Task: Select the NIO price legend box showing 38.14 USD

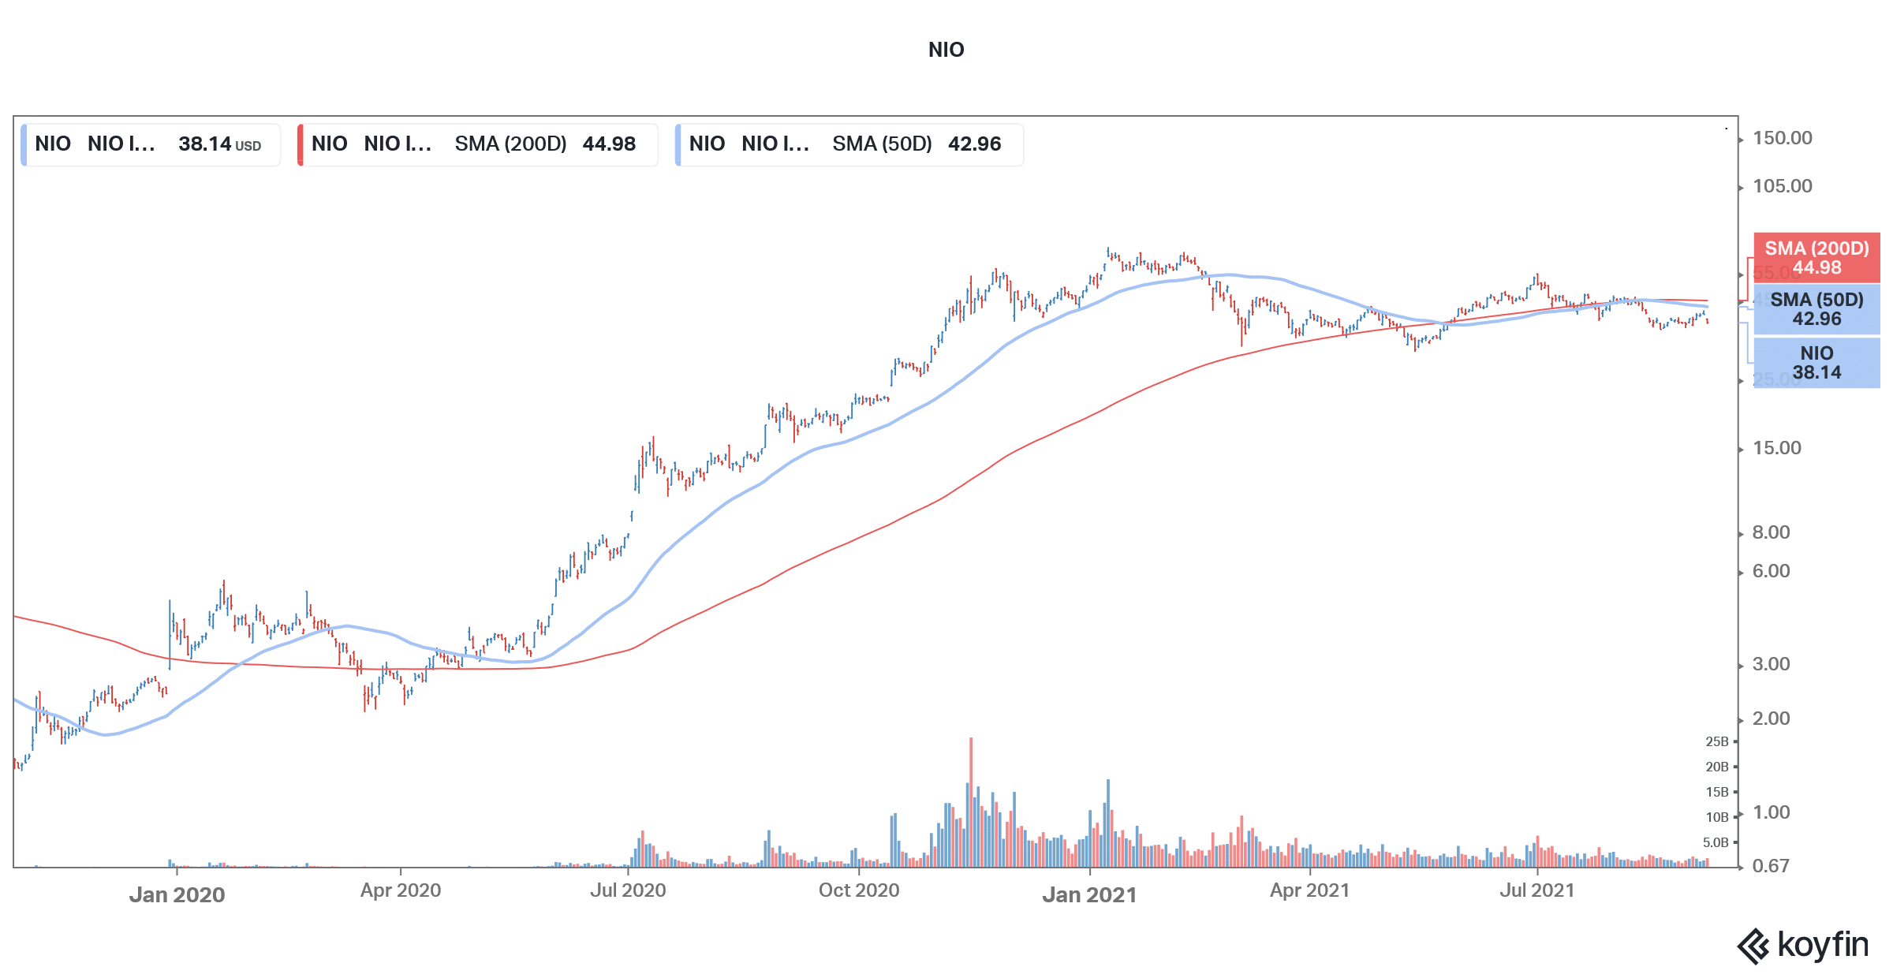Action: point(151,144)
